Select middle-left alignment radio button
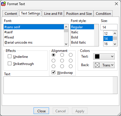The width and height of the screenshot is (121, 116). click(x=53, y=61)
